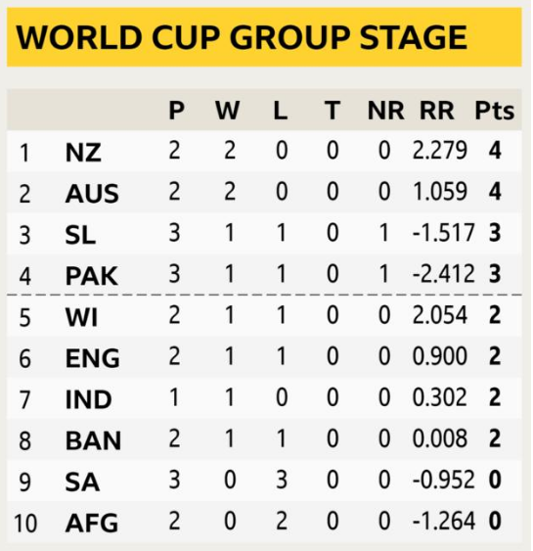Click the L column header

(281, 111)
